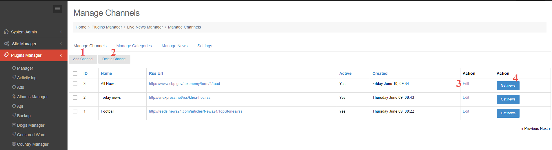This screenshot has height=150, width=552.
Task: Switch to the Manage Categories tab
Action: pyautogui.click(x=134, y=46)
